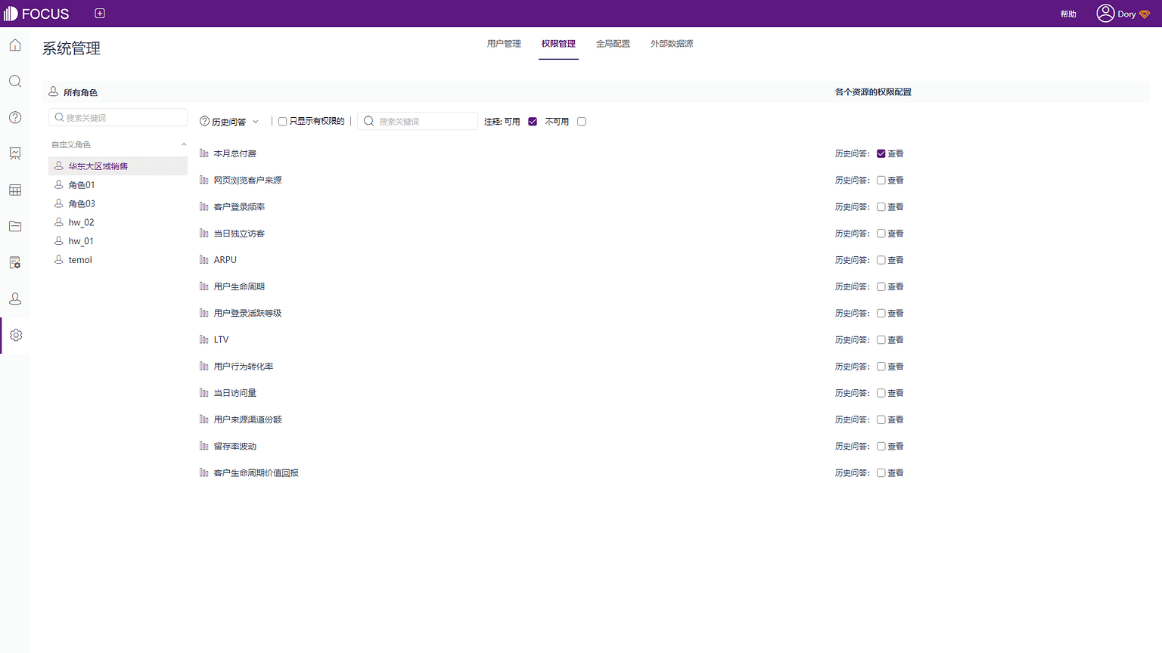Open the question-mark history Q&A sidebar icon
This screenshot has width=1162, height=653.
(15, 117)
